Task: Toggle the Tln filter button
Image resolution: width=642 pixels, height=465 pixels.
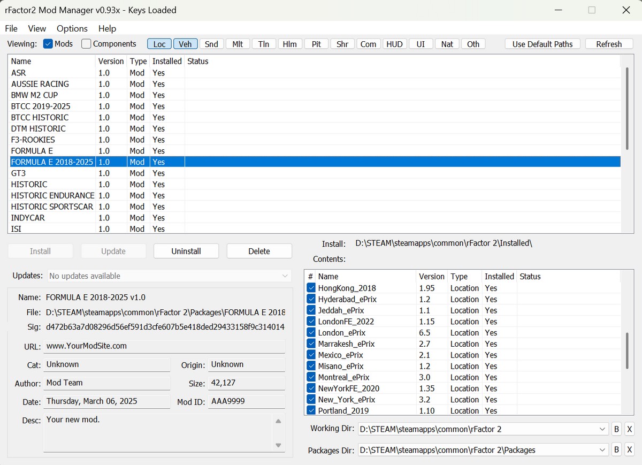Action: (264, 44)
